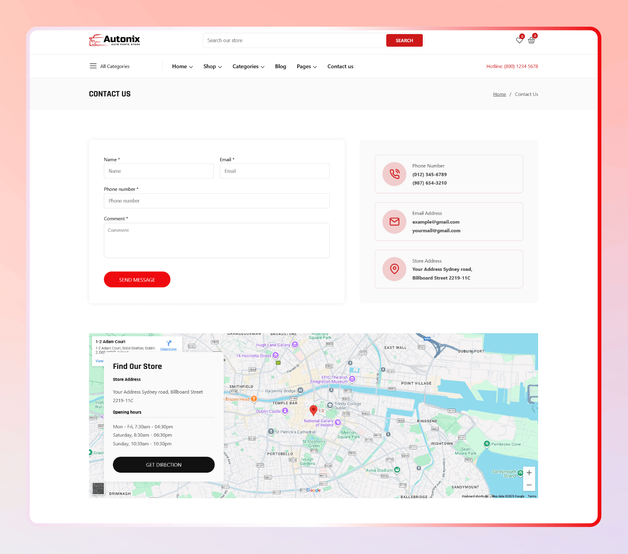
Task: Select St Patrick's Cathedral map pin
Action: [271, 431]
